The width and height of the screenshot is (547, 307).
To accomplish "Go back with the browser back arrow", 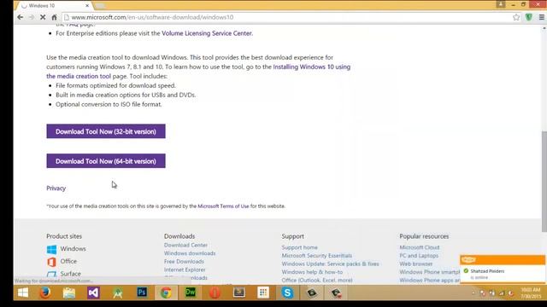I will pyautogui.click(x=21, y=17).
